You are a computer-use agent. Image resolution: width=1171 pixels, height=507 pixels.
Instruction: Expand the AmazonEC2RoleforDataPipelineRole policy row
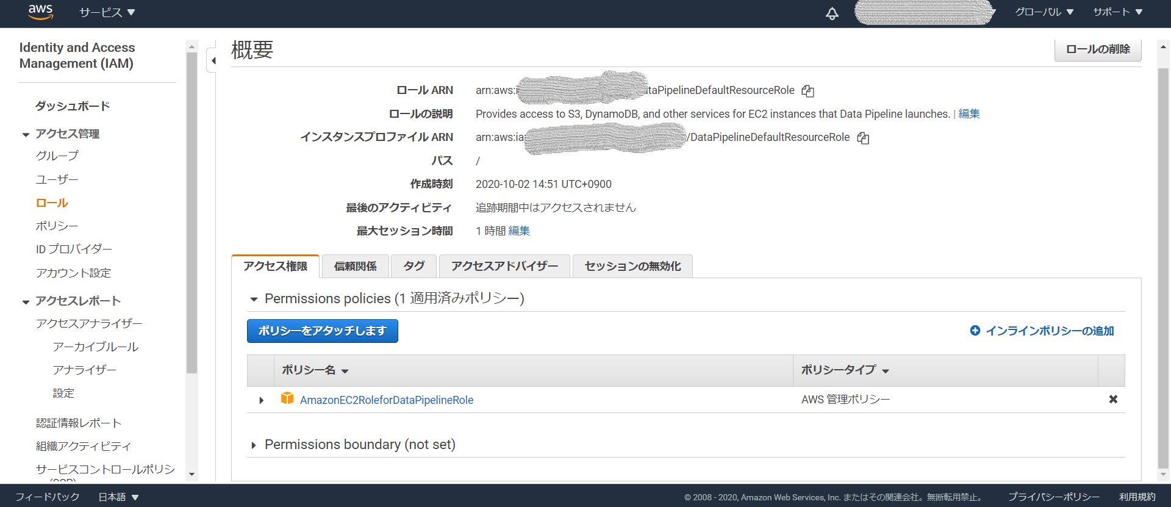261,400
